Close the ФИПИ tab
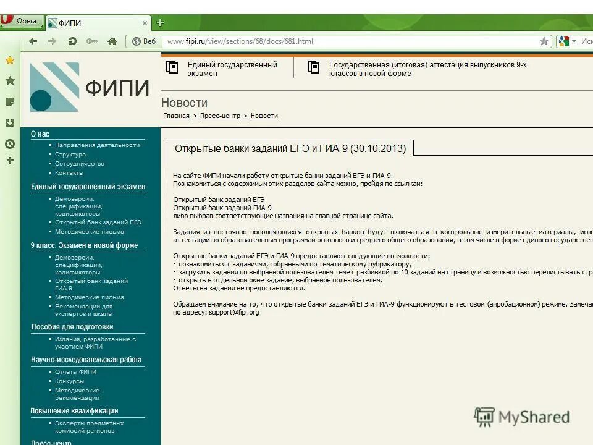 (145, 23)
